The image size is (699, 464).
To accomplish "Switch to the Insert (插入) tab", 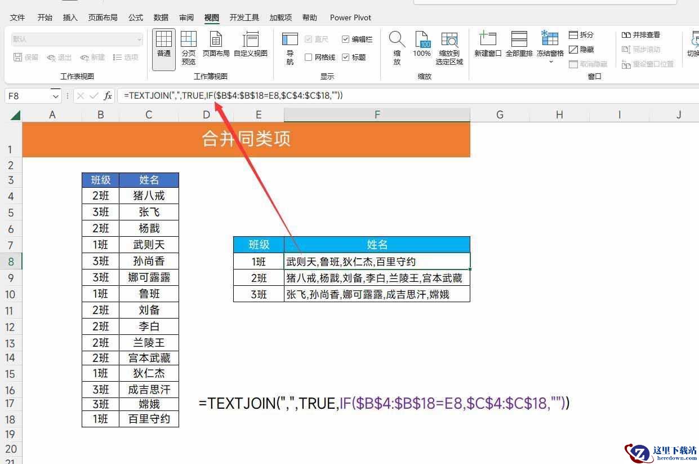I will click(x=70, y=17).
